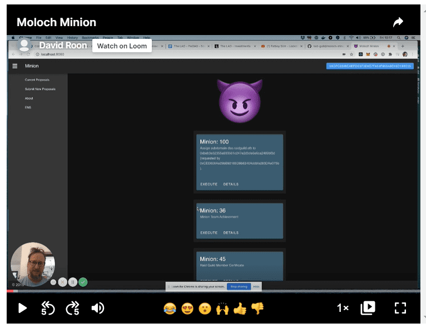
Task: Click Hide on the screen sharing bar
Action: click(256, 286)
